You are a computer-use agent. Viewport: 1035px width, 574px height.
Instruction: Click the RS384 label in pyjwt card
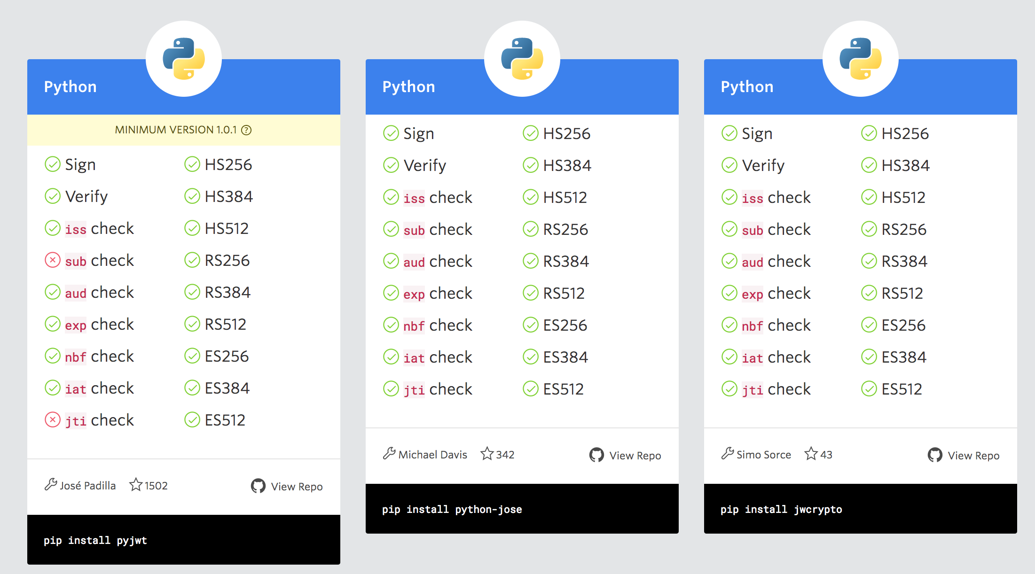click(227, 292)
